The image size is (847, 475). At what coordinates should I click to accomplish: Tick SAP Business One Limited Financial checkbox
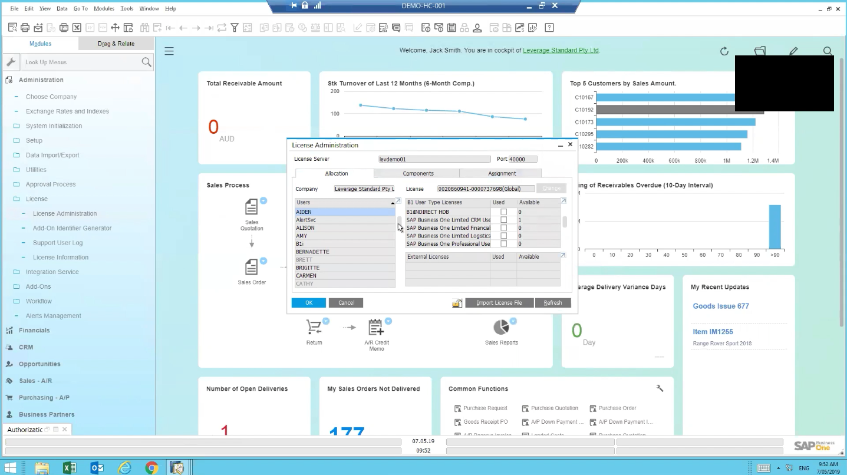point(503,227)
